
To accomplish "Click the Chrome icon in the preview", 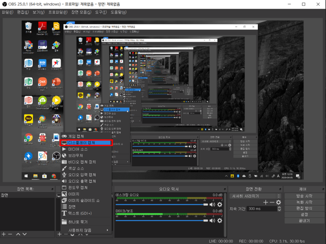I will pos(29,139).
